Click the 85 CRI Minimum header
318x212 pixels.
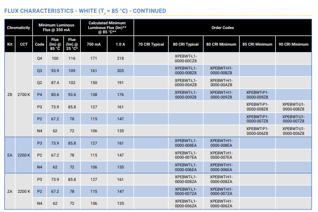tap(257, 44)
